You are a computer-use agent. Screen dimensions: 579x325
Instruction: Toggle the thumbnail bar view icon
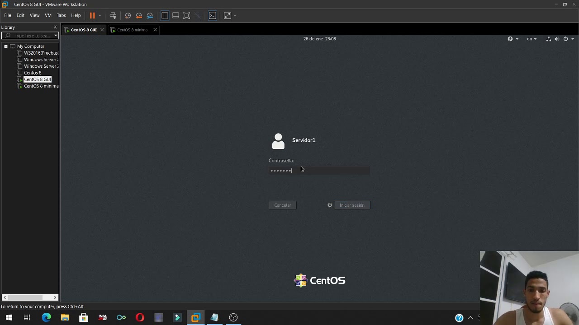click(176, 15)
